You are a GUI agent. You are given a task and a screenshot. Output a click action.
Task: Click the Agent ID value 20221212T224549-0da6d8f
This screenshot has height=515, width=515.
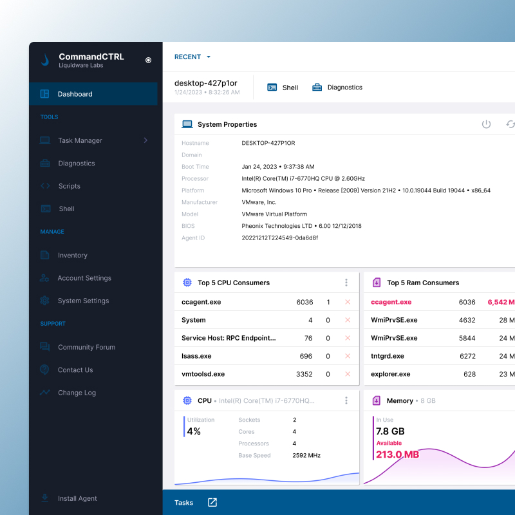pyautogui.click(x=280, y=238)
